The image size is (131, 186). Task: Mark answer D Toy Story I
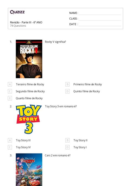pyautogui.click(x=67, y=147)
